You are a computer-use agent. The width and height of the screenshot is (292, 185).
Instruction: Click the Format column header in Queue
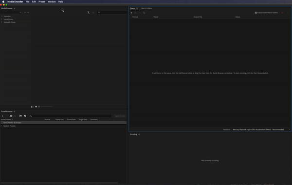tap(135, 17)
